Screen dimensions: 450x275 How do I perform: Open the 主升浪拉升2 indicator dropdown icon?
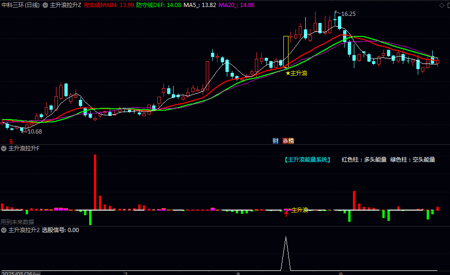point(4,230)
